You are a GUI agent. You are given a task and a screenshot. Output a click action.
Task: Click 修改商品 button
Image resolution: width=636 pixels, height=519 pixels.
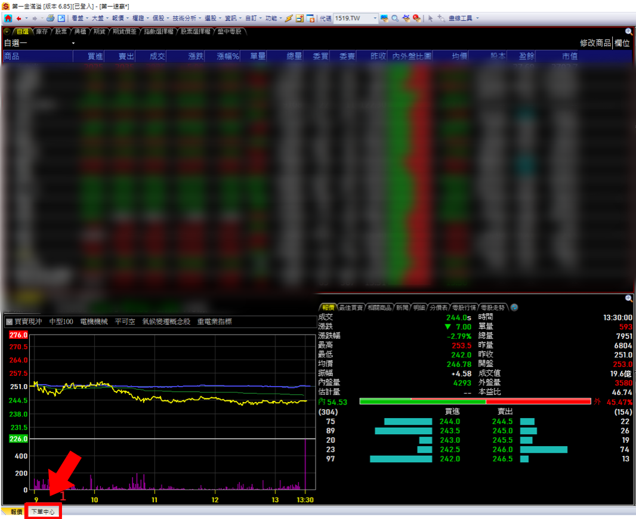tap(595, 43)
